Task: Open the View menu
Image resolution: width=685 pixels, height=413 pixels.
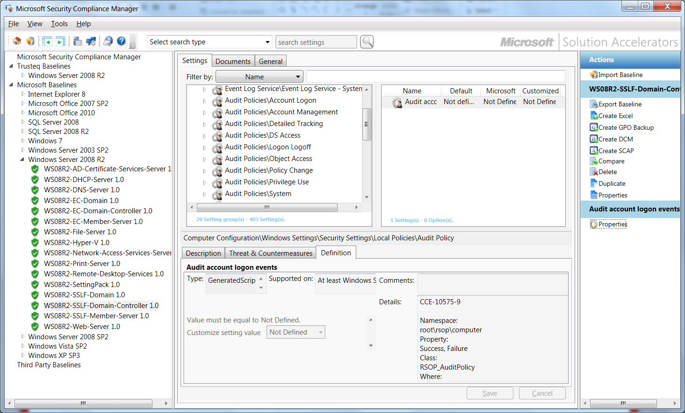Action: (35, 24)
